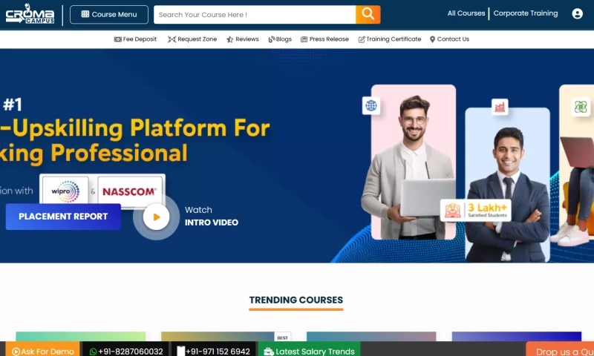Open the Fee Deposit page

[135, 39]
